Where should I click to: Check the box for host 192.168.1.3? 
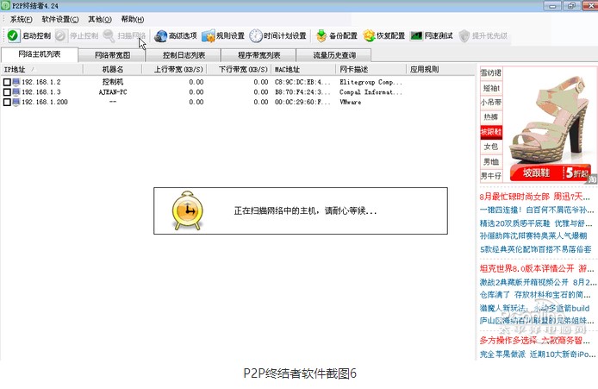pyautogui.click(x=7, y=92)
